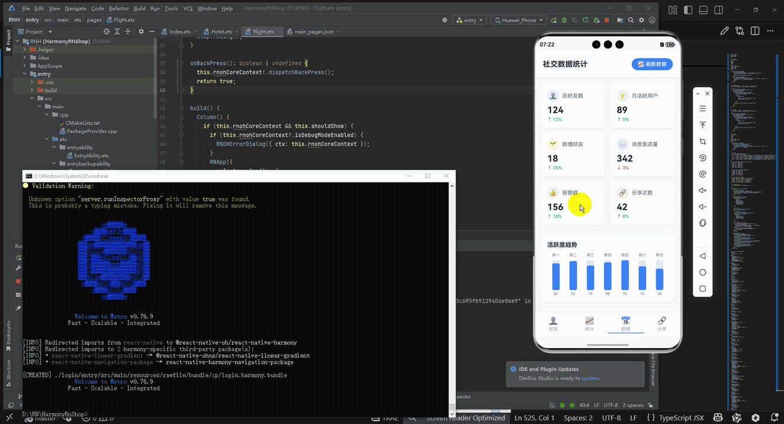Click the locate-in-project-tree target icon

[x=107, y=32]
